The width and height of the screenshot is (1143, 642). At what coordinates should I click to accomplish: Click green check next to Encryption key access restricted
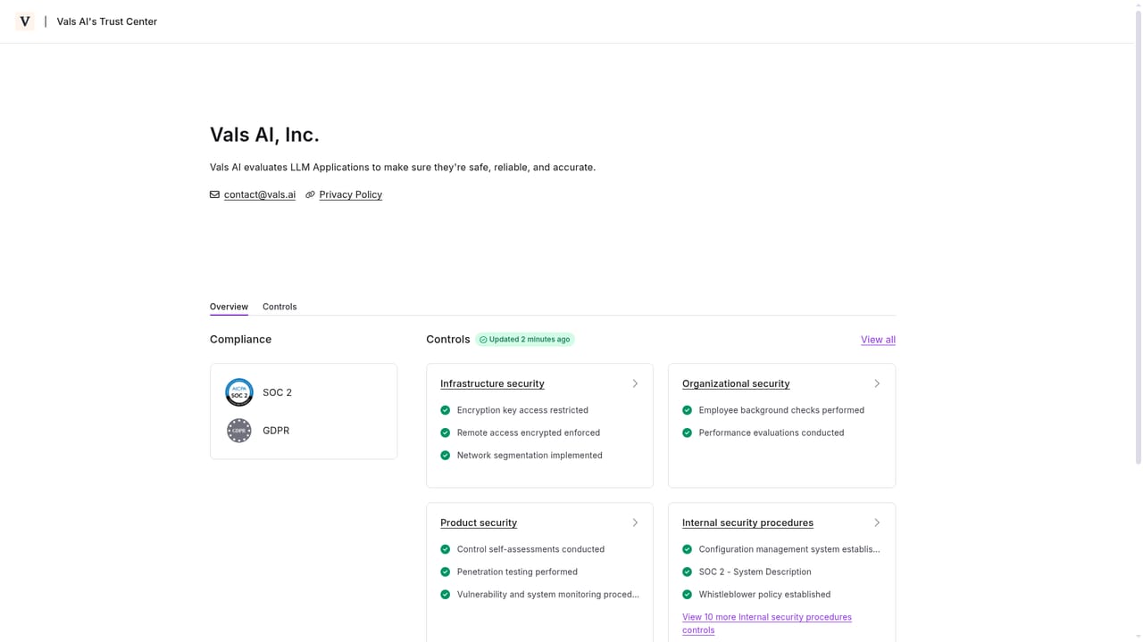(446, 410)
